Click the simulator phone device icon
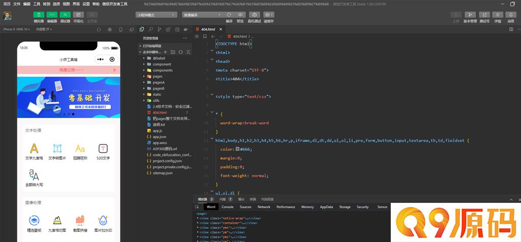 coord(121,29)
